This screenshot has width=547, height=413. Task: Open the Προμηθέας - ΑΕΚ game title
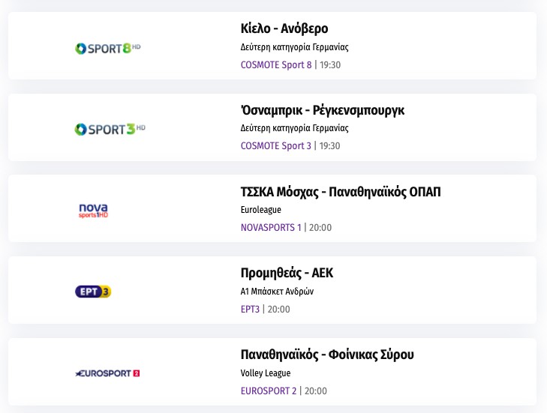[287, 273]
